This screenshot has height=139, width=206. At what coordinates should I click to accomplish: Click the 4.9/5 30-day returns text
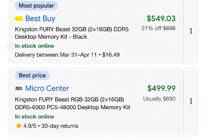coord(51,126)
